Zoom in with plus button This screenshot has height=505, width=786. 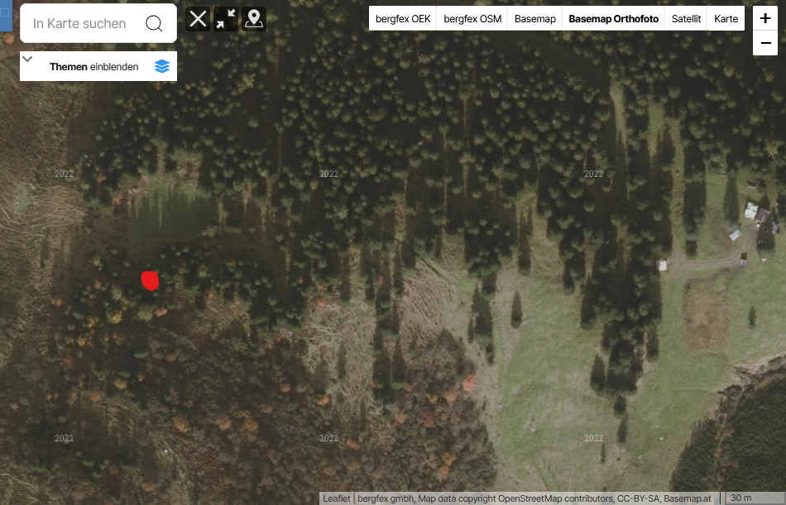click(765, 18)
